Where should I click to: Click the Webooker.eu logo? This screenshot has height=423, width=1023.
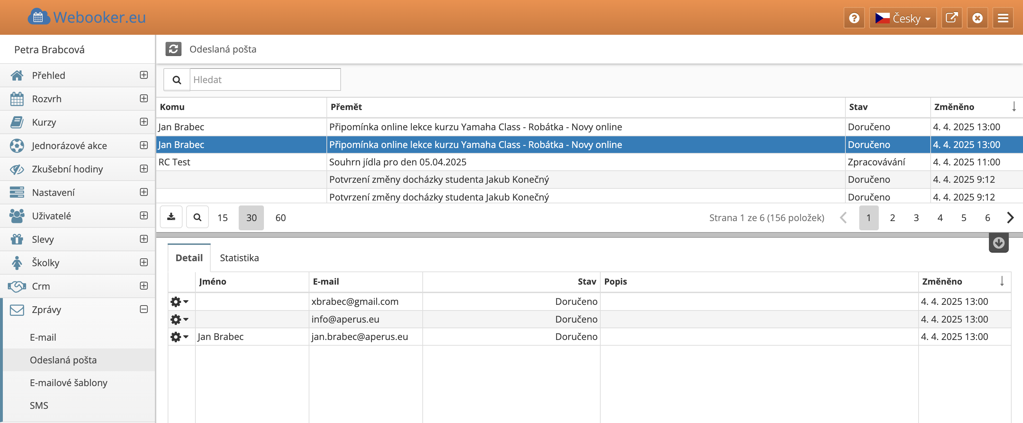click(x=87, y=17)
